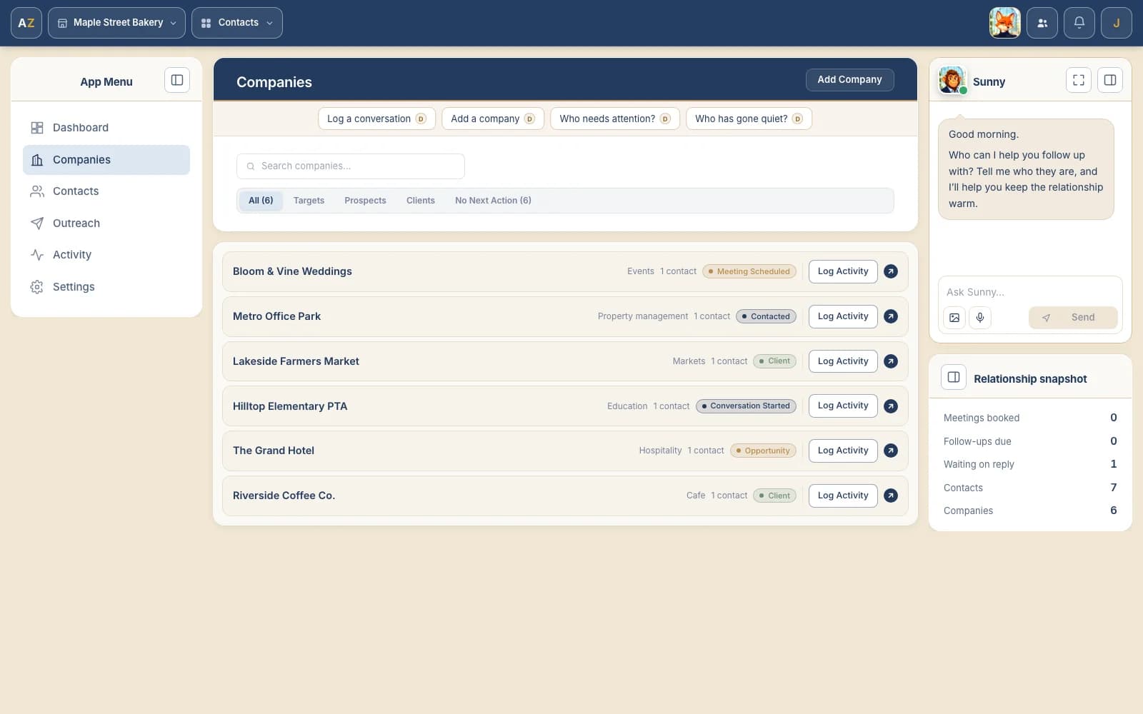The height and width of the screenshot is (714, 1143).
Task: Log Activity for Lakeside Farmers Market
Action: (843, 361)
